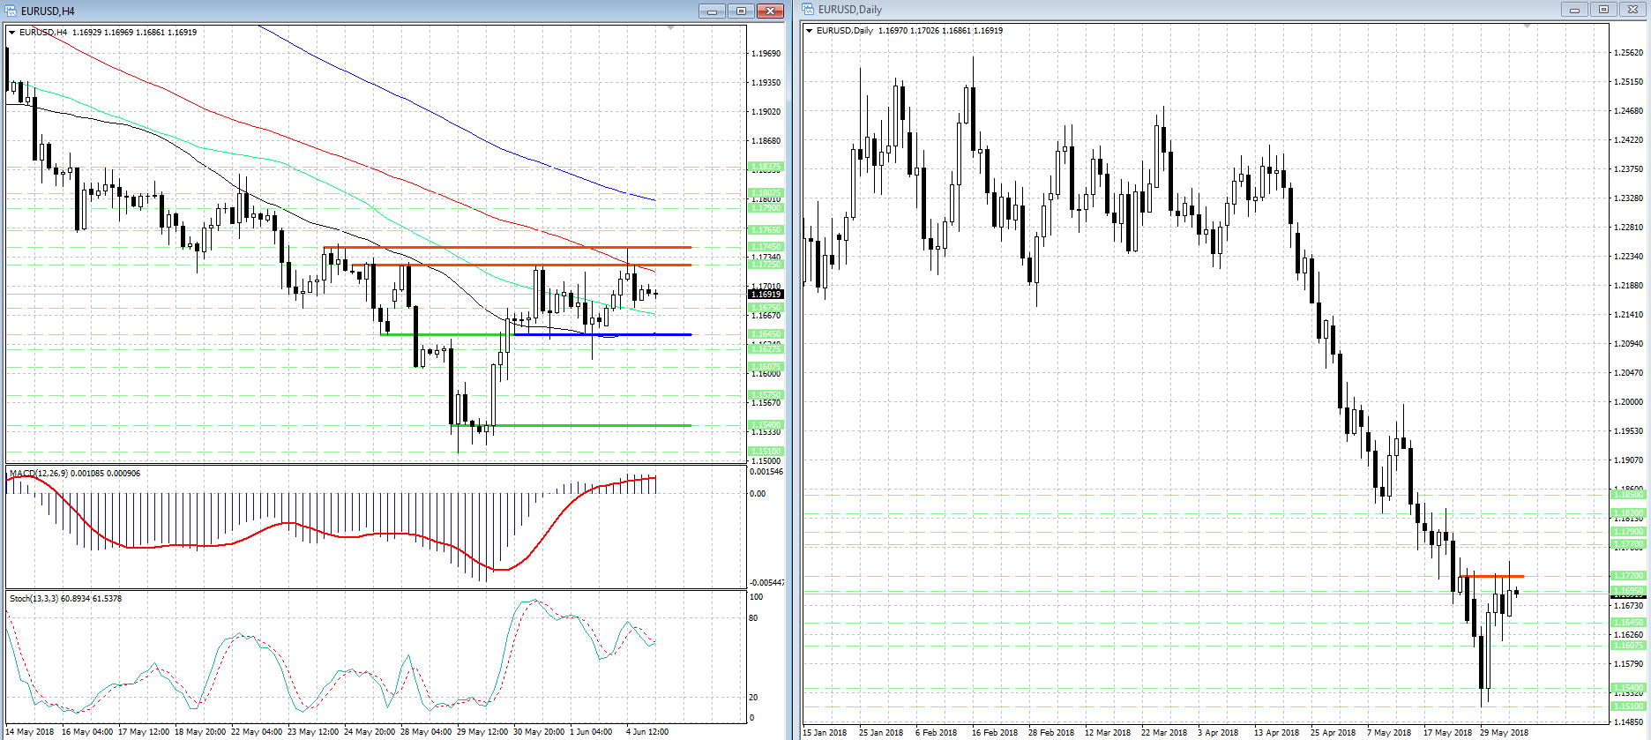Open the dropdown arrow beside EURUSD,Daily label
The image size is (1651, 740).
click(810, 31)
